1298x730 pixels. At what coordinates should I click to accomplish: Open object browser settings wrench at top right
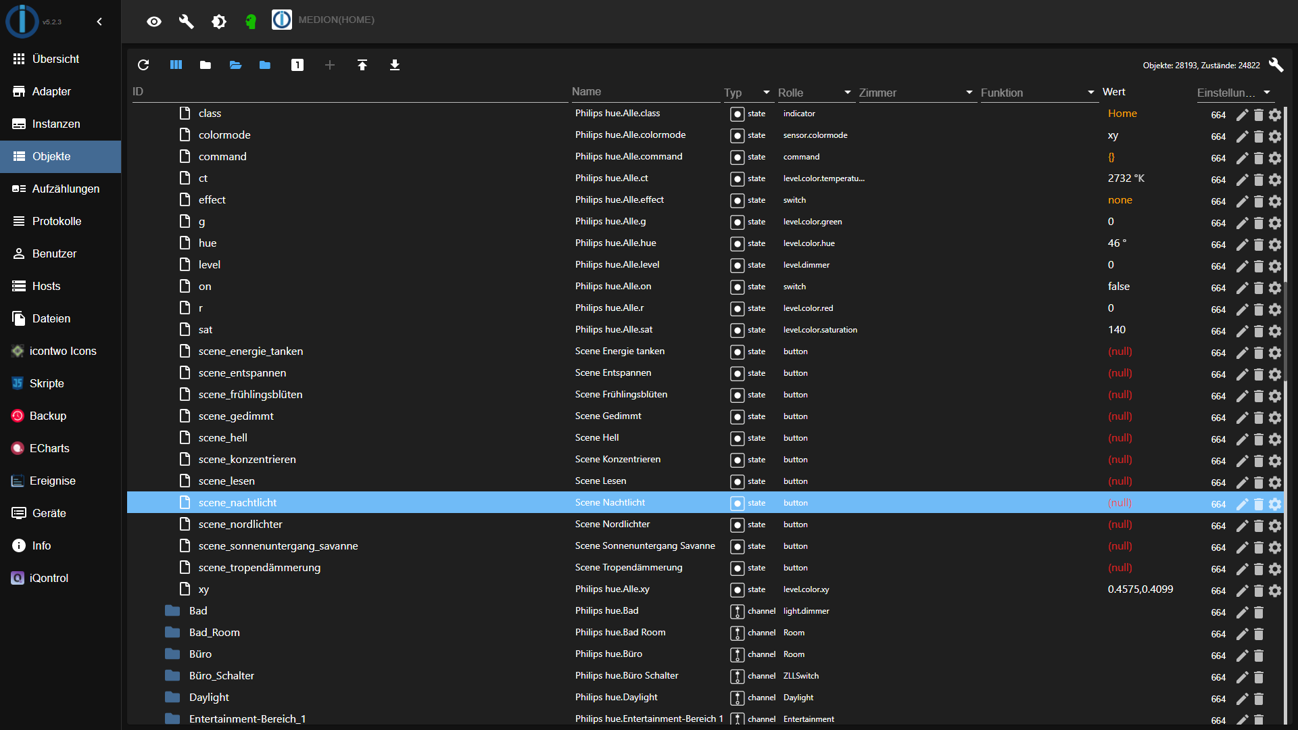click(x=1276, y=65)
